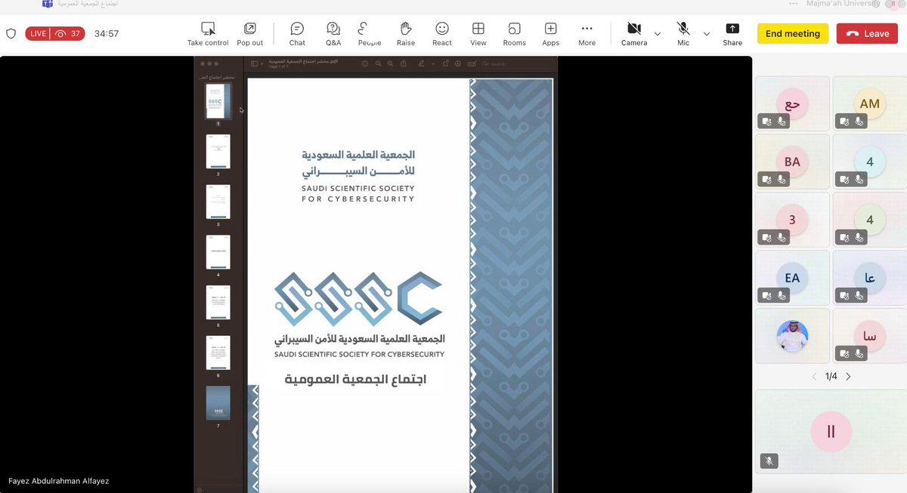Zoom out in the shared Preview window

tap(378, 64)
